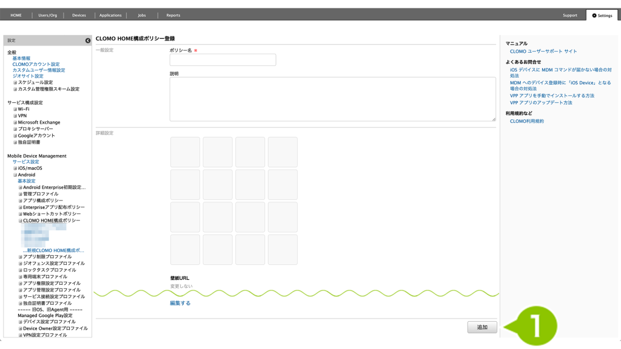Open カスタムユーザー情報設定

click(x=39, y=70)
